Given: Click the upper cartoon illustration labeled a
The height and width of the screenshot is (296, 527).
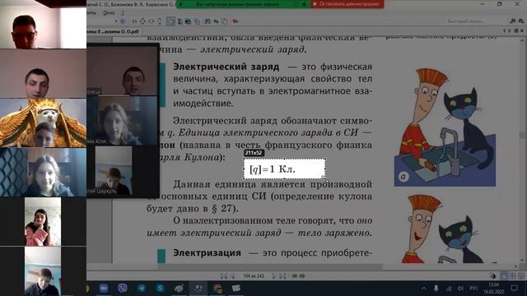Looking at the screenshot, I should tap(445, 127).
